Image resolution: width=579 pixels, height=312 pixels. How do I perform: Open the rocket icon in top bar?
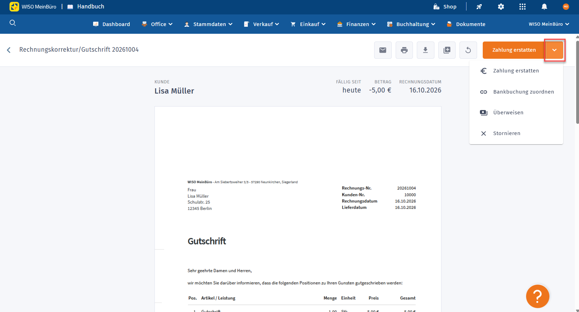(479, 7)
